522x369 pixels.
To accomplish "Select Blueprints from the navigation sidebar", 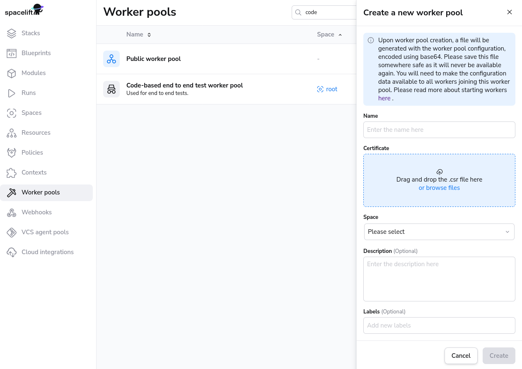I will 36,53.
